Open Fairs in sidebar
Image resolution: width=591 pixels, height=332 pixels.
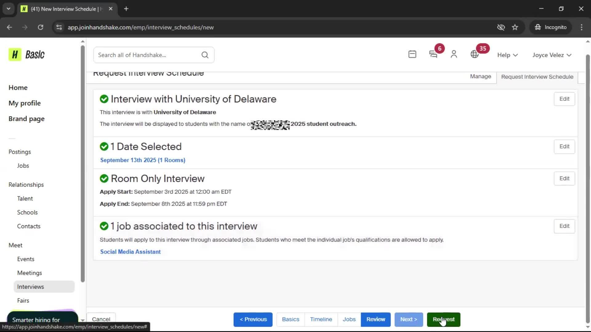click(x=23, y=301)
